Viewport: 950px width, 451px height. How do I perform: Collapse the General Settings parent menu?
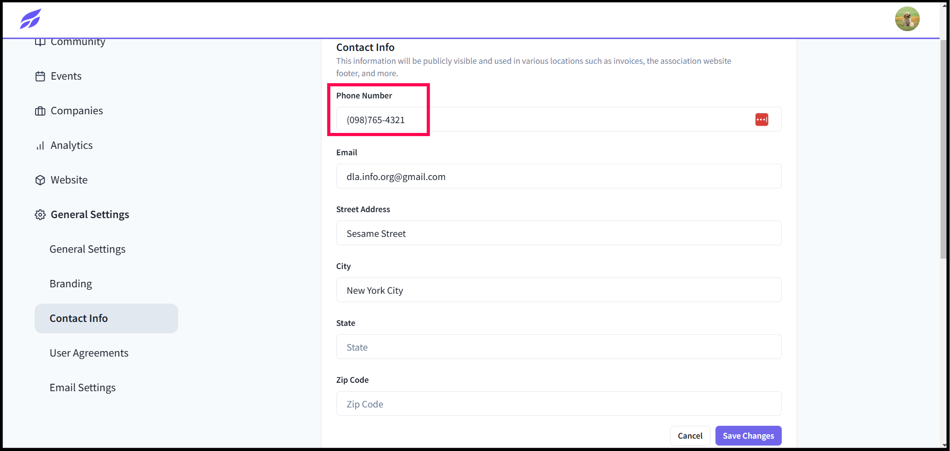90,215
